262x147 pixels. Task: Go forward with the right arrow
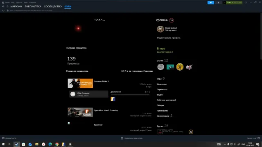pos(7,7)
